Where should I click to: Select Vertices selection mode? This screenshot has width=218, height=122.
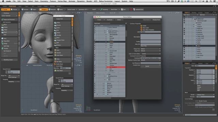click(25, 9)
